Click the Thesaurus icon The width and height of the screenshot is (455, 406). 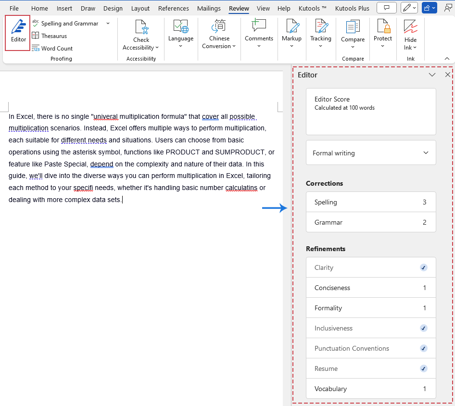click(x=36, y=36)
